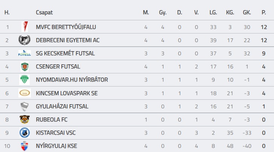The width and height of the screenshot is (274, 152).
Task: Click the Kincsem Lovaspark SE logo
Action: tap(24, 93)
